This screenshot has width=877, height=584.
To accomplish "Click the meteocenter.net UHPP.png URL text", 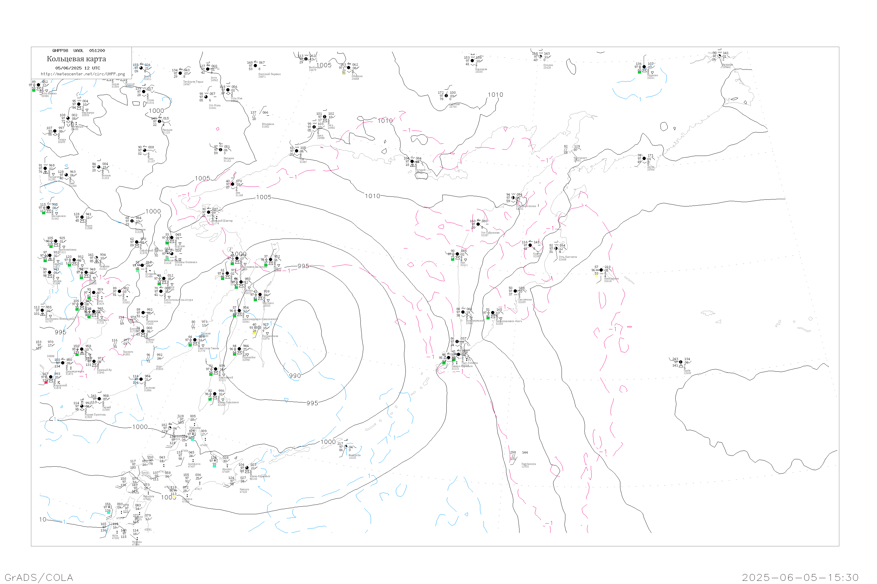I will (83, 74).
